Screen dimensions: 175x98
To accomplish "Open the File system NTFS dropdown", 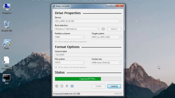I will tap(69, 63).
